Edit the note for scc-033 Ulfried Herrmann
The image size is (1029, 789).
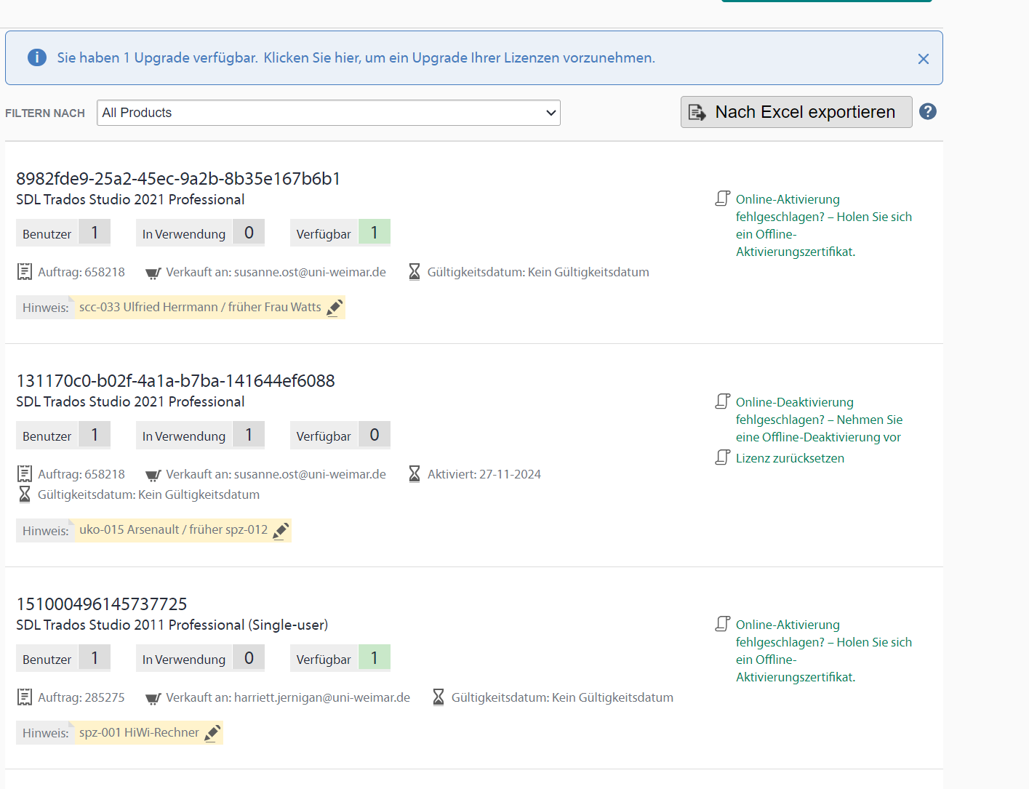(335, 308)
